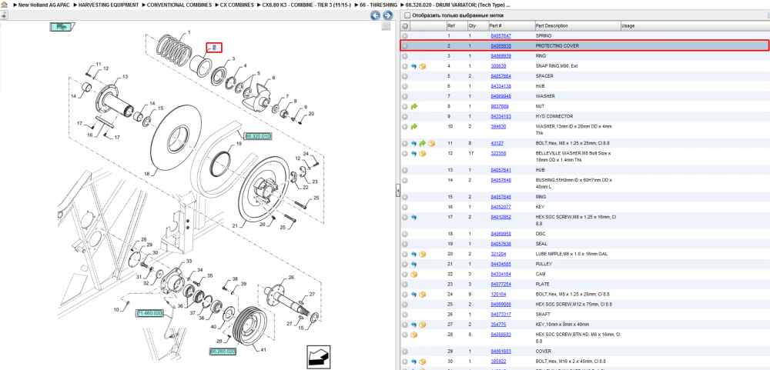This screenshot has height=370, width=770.
Task: Click green arrow icon in row Ref 10
Action: (414, 127)
